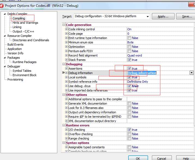Toggle Use imported data references checkbox
The width and height of the screenshot is (195, 160).
coord(129,90)
